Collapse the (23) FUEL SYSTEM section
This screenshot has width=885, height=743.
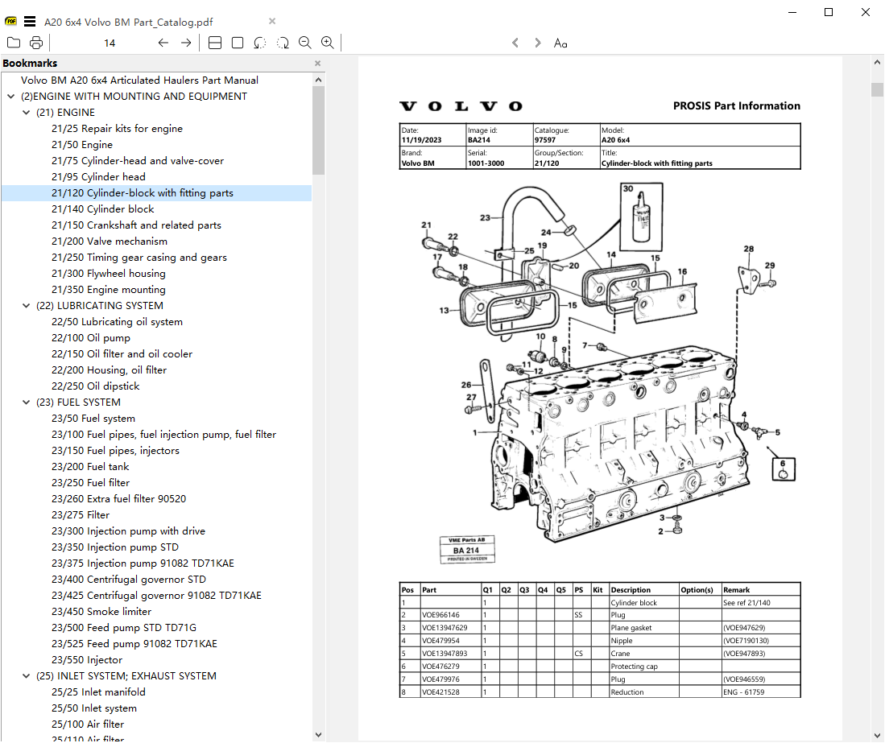[x=26, y=402]
